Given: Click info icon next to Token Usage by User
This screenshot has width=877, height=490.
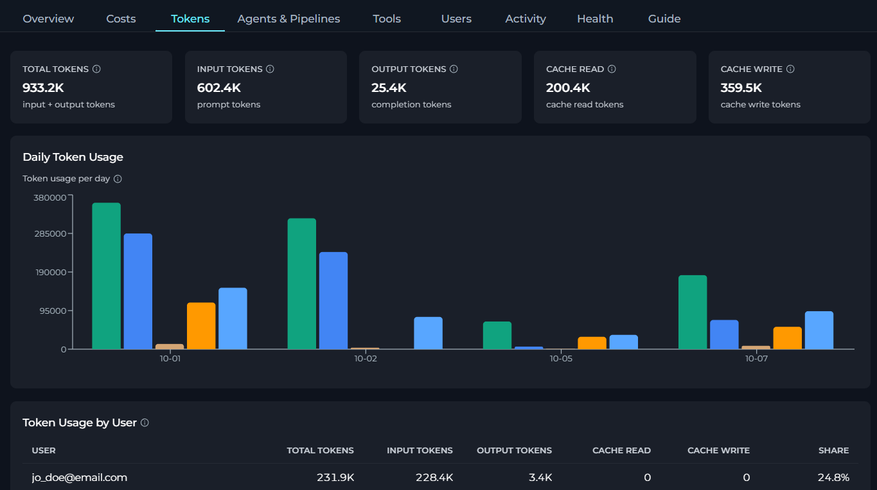Looking at the screenshot, I should [x=145, y=422].
